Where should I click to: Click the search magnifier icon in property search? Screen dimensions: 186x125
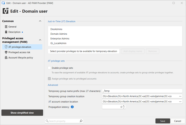pyautogui.click(x=81, y=121)
